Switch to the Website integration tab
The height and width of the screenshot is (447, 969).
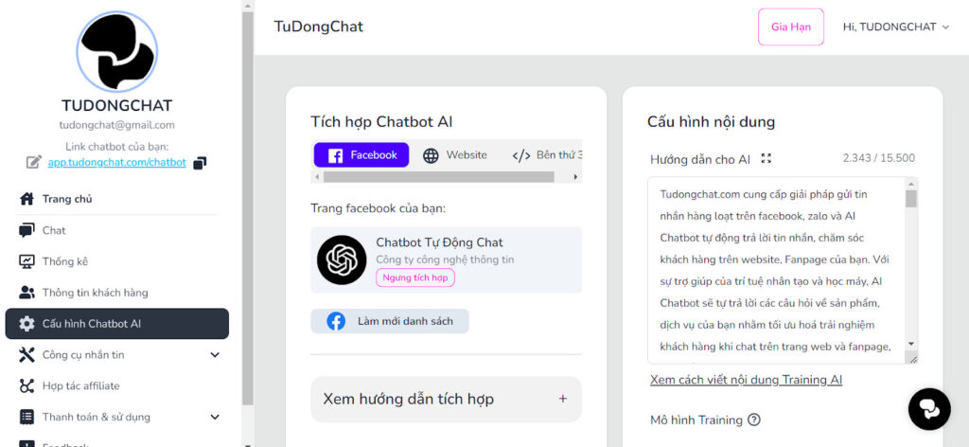tap(455, 155)
